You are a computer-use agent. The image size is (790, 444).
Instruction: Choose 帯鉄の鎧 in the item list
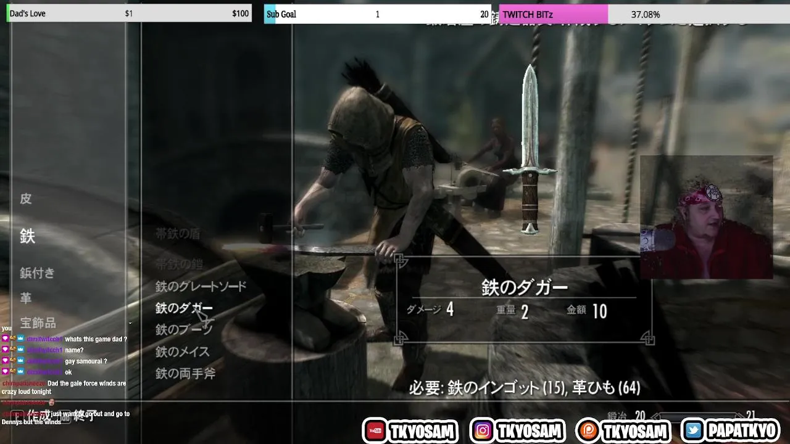[179, 264]
